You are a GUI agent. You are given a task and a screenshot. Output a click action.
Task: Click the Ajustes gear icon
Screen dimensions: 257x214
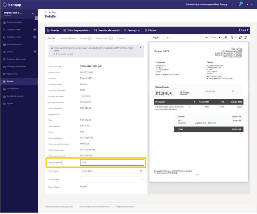4,104
